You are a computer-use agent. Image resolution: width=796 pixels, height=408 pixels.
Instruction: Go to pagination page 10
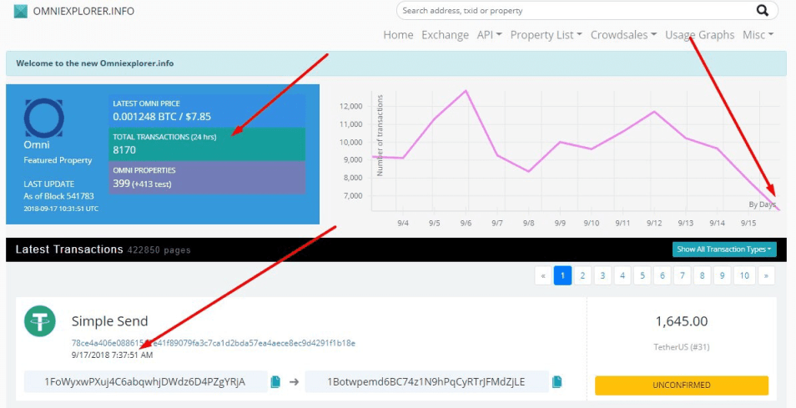(744, 275)
